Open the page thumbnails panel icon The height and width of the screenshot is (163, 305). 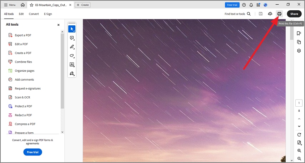tap(299, 42)
